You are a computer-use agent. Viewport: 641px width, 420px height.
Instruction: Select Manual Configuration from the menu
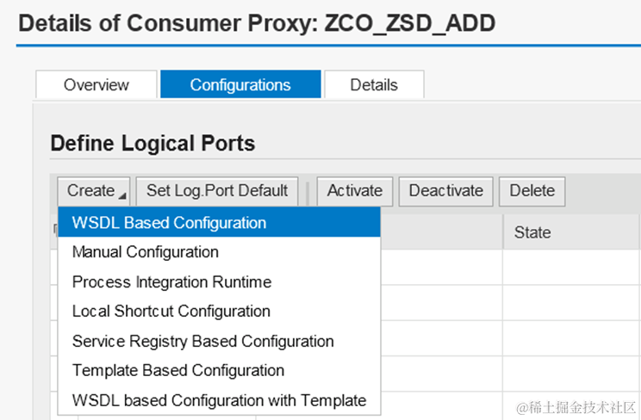tap(146, 252)
